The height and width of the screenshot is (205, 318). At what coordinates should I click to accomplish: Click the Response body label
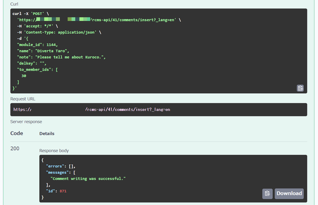point(54,150)
